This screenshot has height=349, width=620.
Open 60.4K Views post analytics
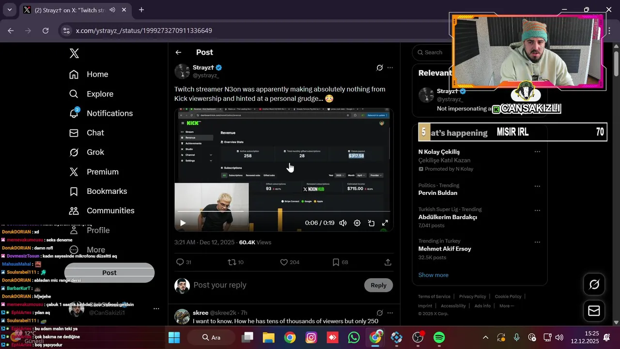click(255, 242)
